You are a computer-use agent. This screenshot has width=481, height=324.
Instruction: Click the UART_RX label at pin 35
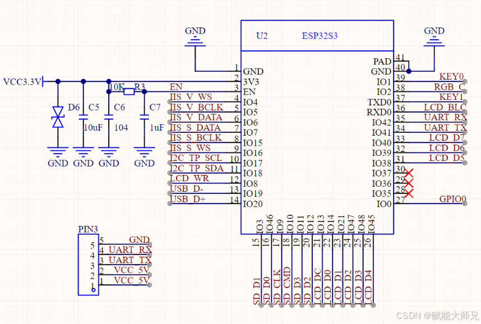446,117
